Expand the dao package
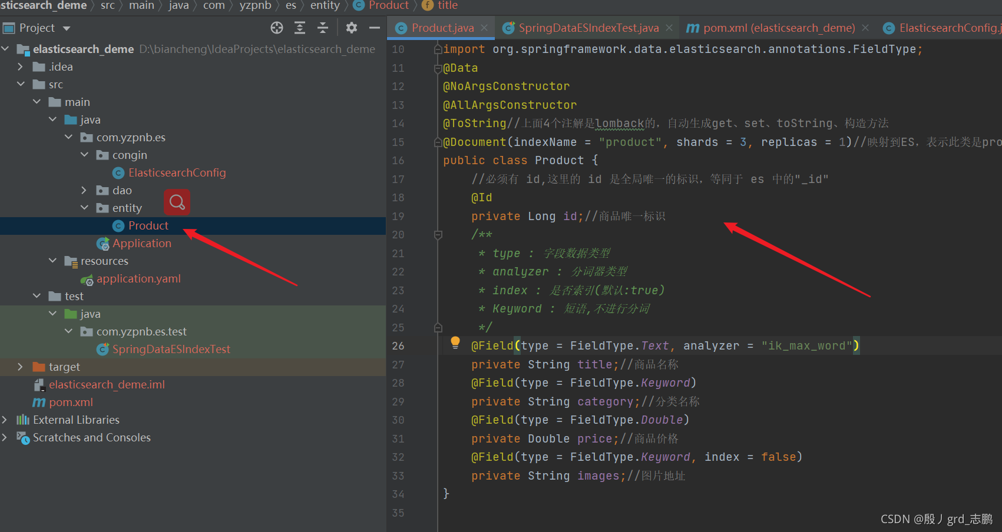The width and height of the screenshot is (1002, 532). click(84, 190)
